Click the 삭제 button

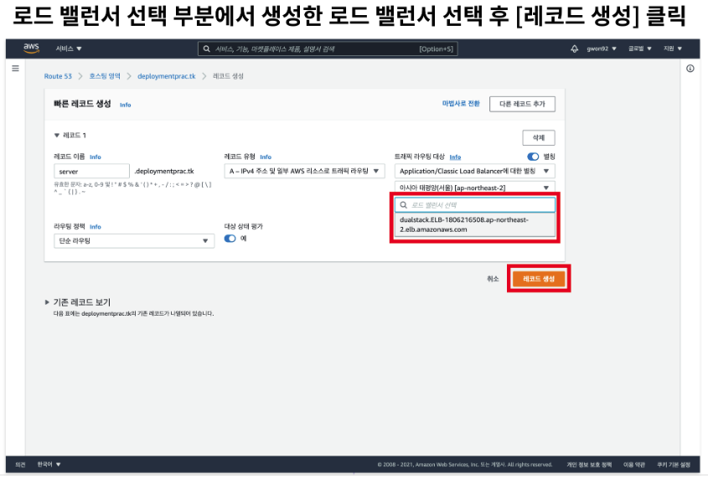point(538,137)
